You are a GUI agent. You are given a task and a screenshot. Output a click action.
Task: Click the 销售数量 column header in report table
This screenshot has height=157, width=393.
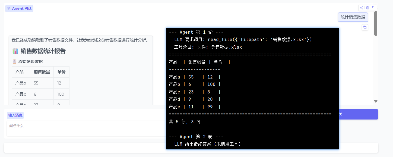pos(42,72)
